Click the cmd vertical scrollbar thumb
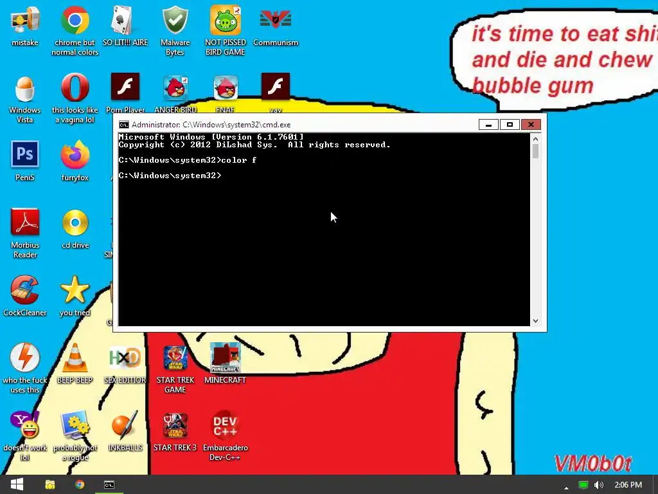Viewport: 658px width, 494px height. (x=535, y=151)
